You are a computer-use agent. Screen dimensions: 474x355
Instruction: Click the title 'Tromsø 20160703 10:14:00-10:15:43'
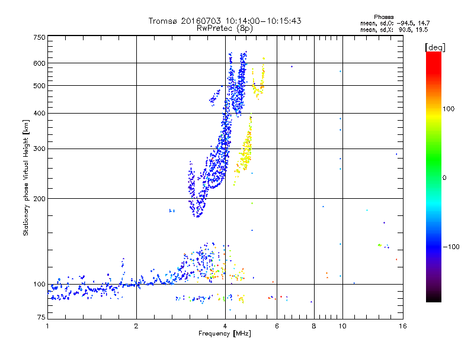225,21
